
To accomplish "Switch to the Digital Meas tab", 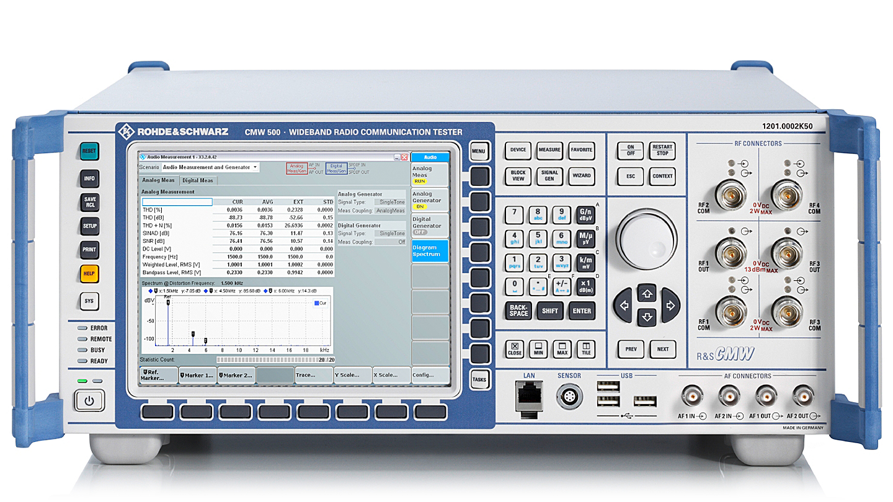I will tap(198, 180).
